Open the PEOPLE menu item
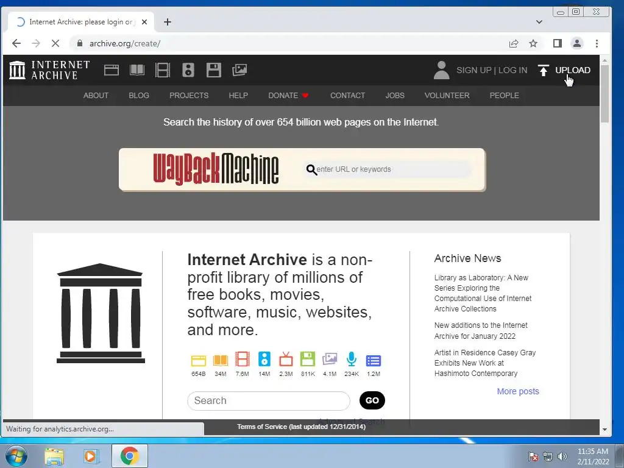Viewport: 624px width, 468px height. click(x=504, y=96)
